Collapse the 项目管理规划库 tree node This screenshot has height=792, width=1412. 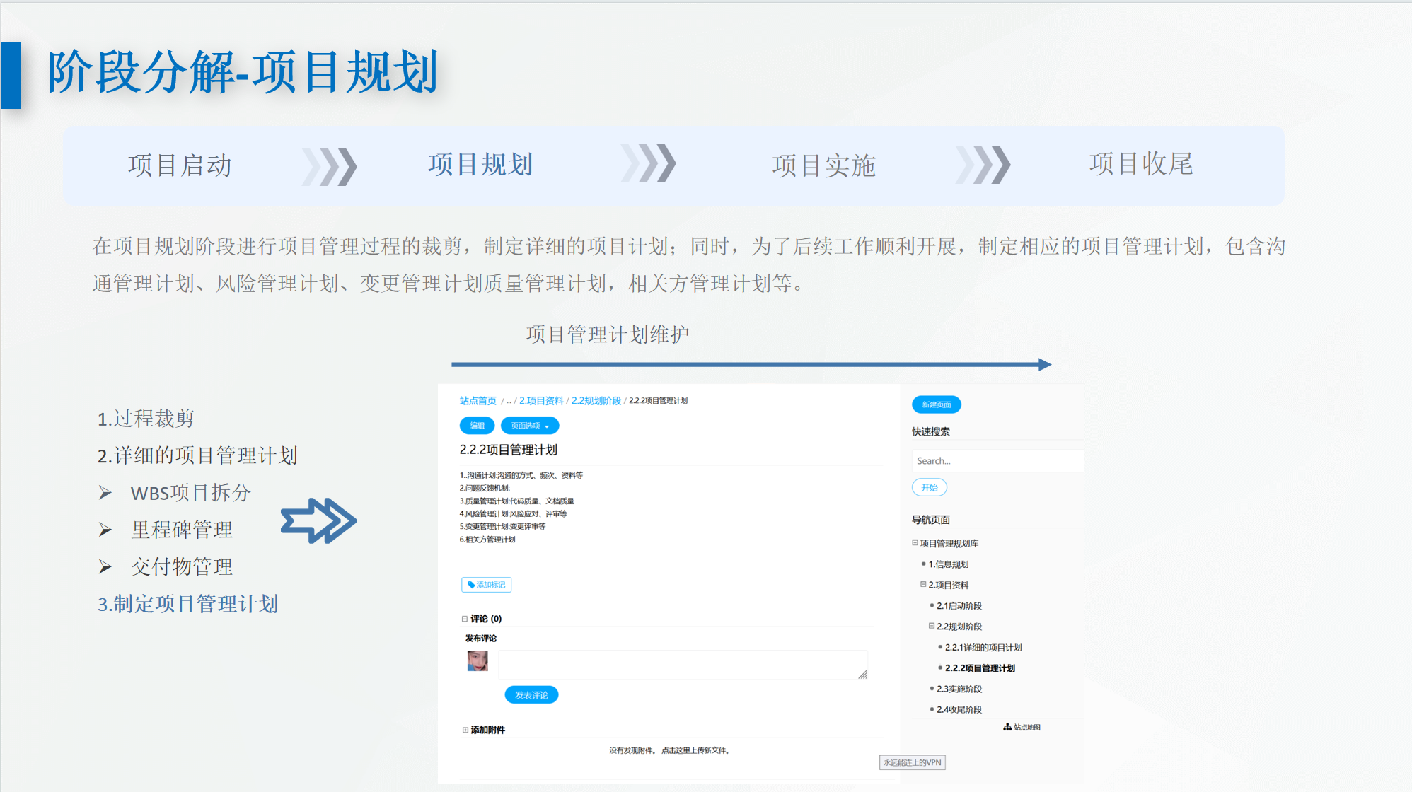coord(915,543)
